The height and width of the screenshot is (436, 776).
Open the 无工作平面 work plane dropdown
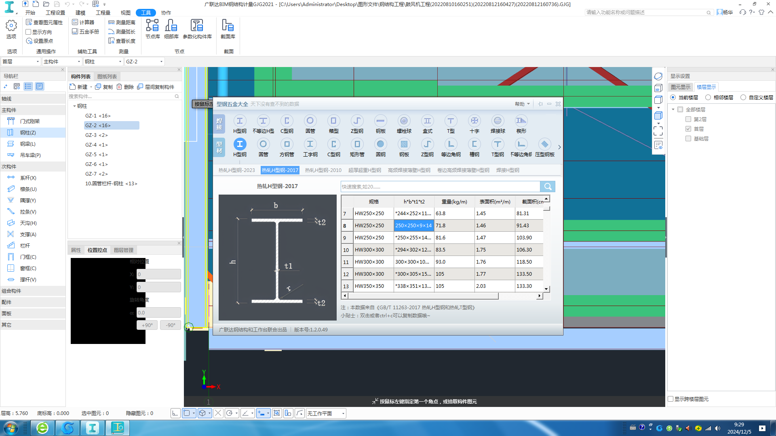326,413
